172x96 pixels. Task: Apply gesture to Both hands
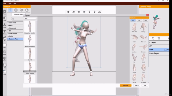(x=133, y=20)
